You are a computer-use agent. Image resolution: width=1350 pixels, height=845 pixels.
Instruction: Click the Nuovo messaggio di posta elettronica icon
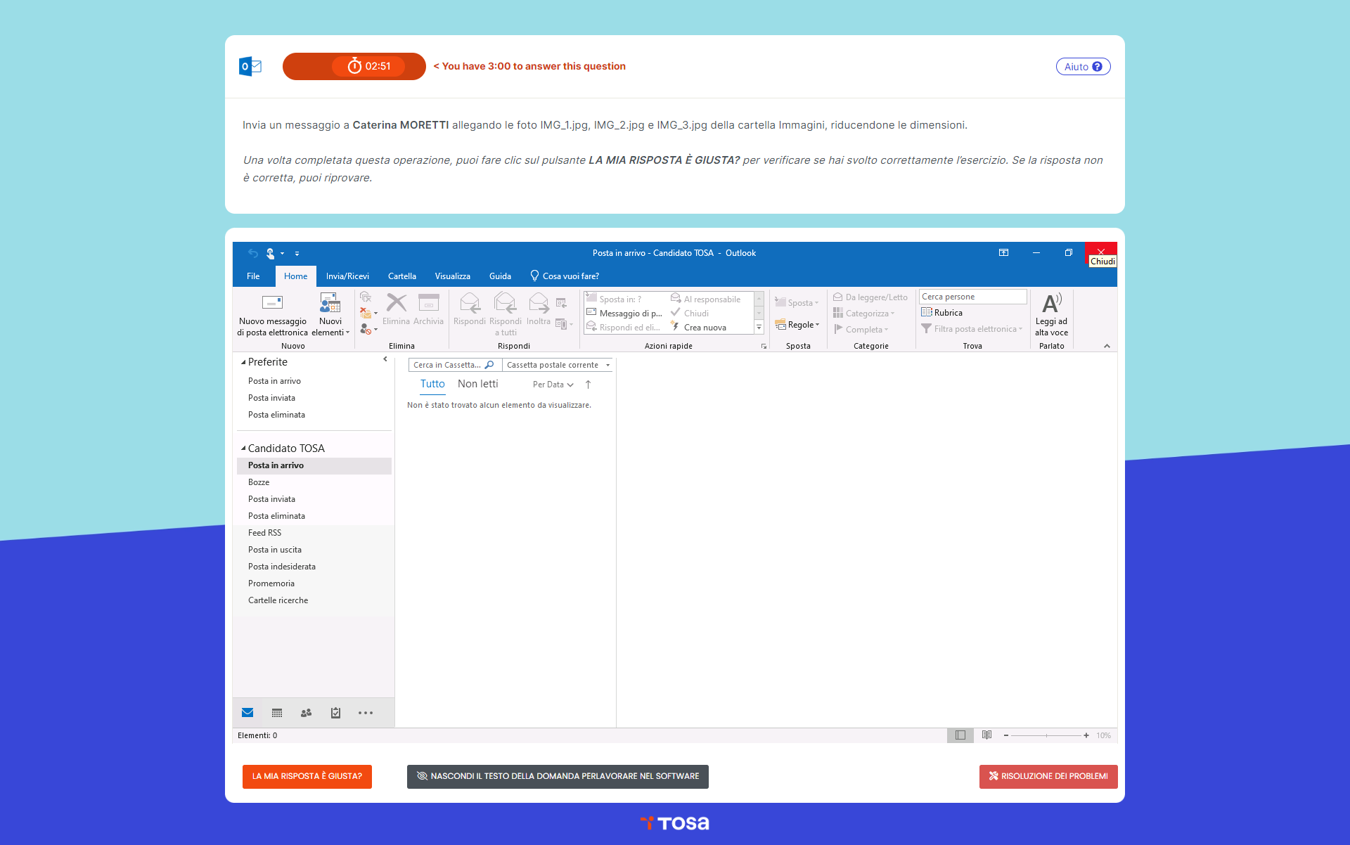point(272,303)
